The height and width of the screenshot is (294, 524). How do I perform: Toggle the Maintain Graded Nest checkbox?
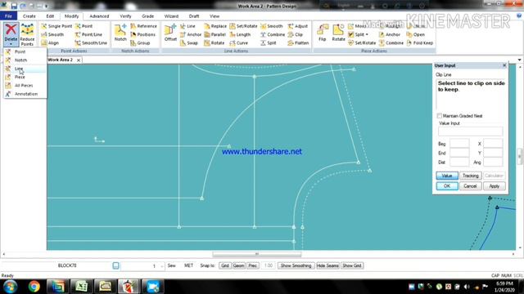439,116
